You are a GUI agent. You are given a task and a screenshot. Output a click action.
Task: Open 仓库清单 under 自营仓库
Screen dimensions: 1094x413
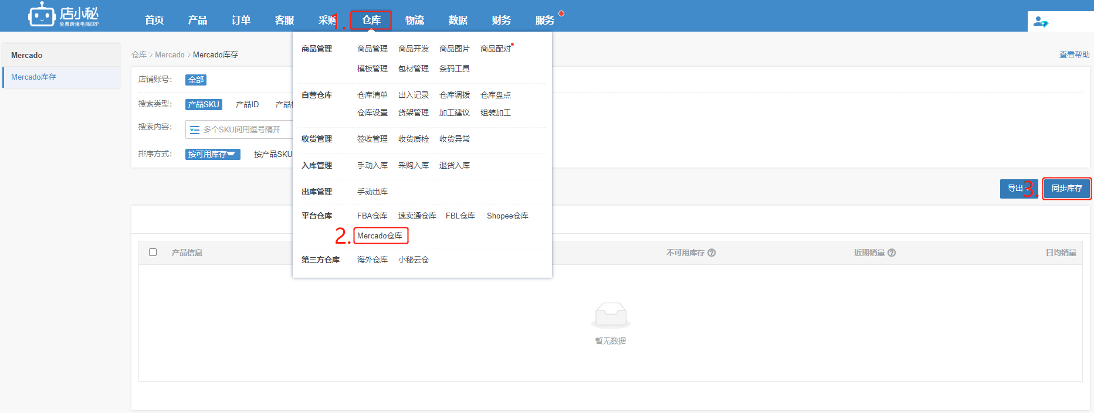pyautogui.click(x=372, y=95)
